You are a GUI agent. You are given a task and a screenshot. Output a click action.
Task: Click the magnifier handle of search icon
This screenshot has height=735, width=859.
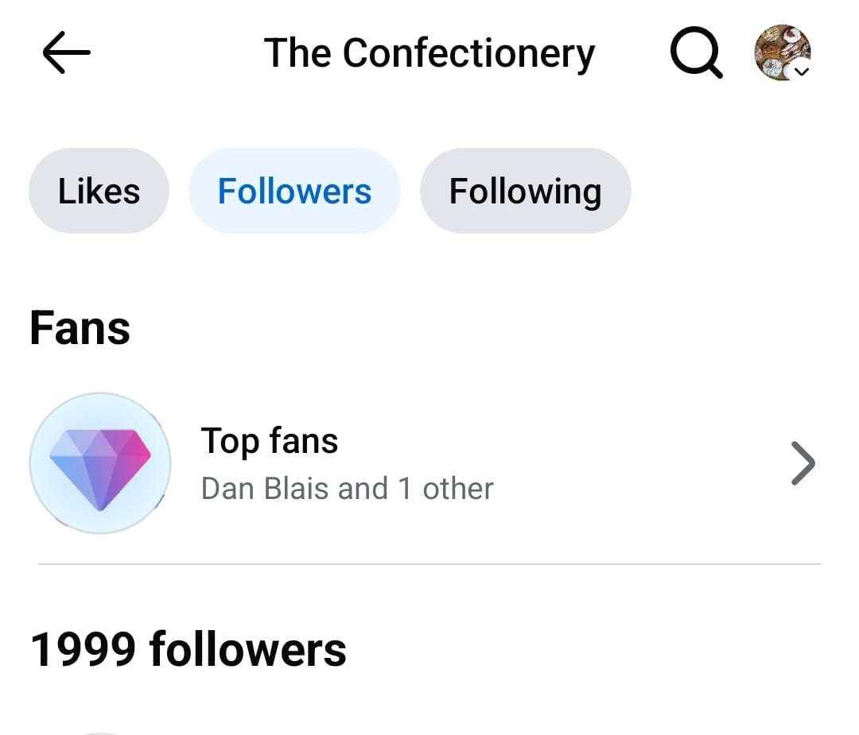coord(713,70)
